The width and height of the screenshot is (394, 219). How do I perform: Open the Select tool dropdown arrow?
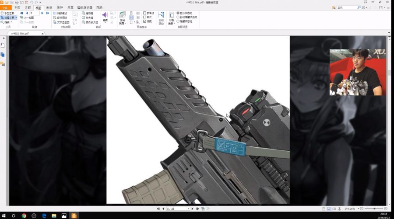coord(16,17)
